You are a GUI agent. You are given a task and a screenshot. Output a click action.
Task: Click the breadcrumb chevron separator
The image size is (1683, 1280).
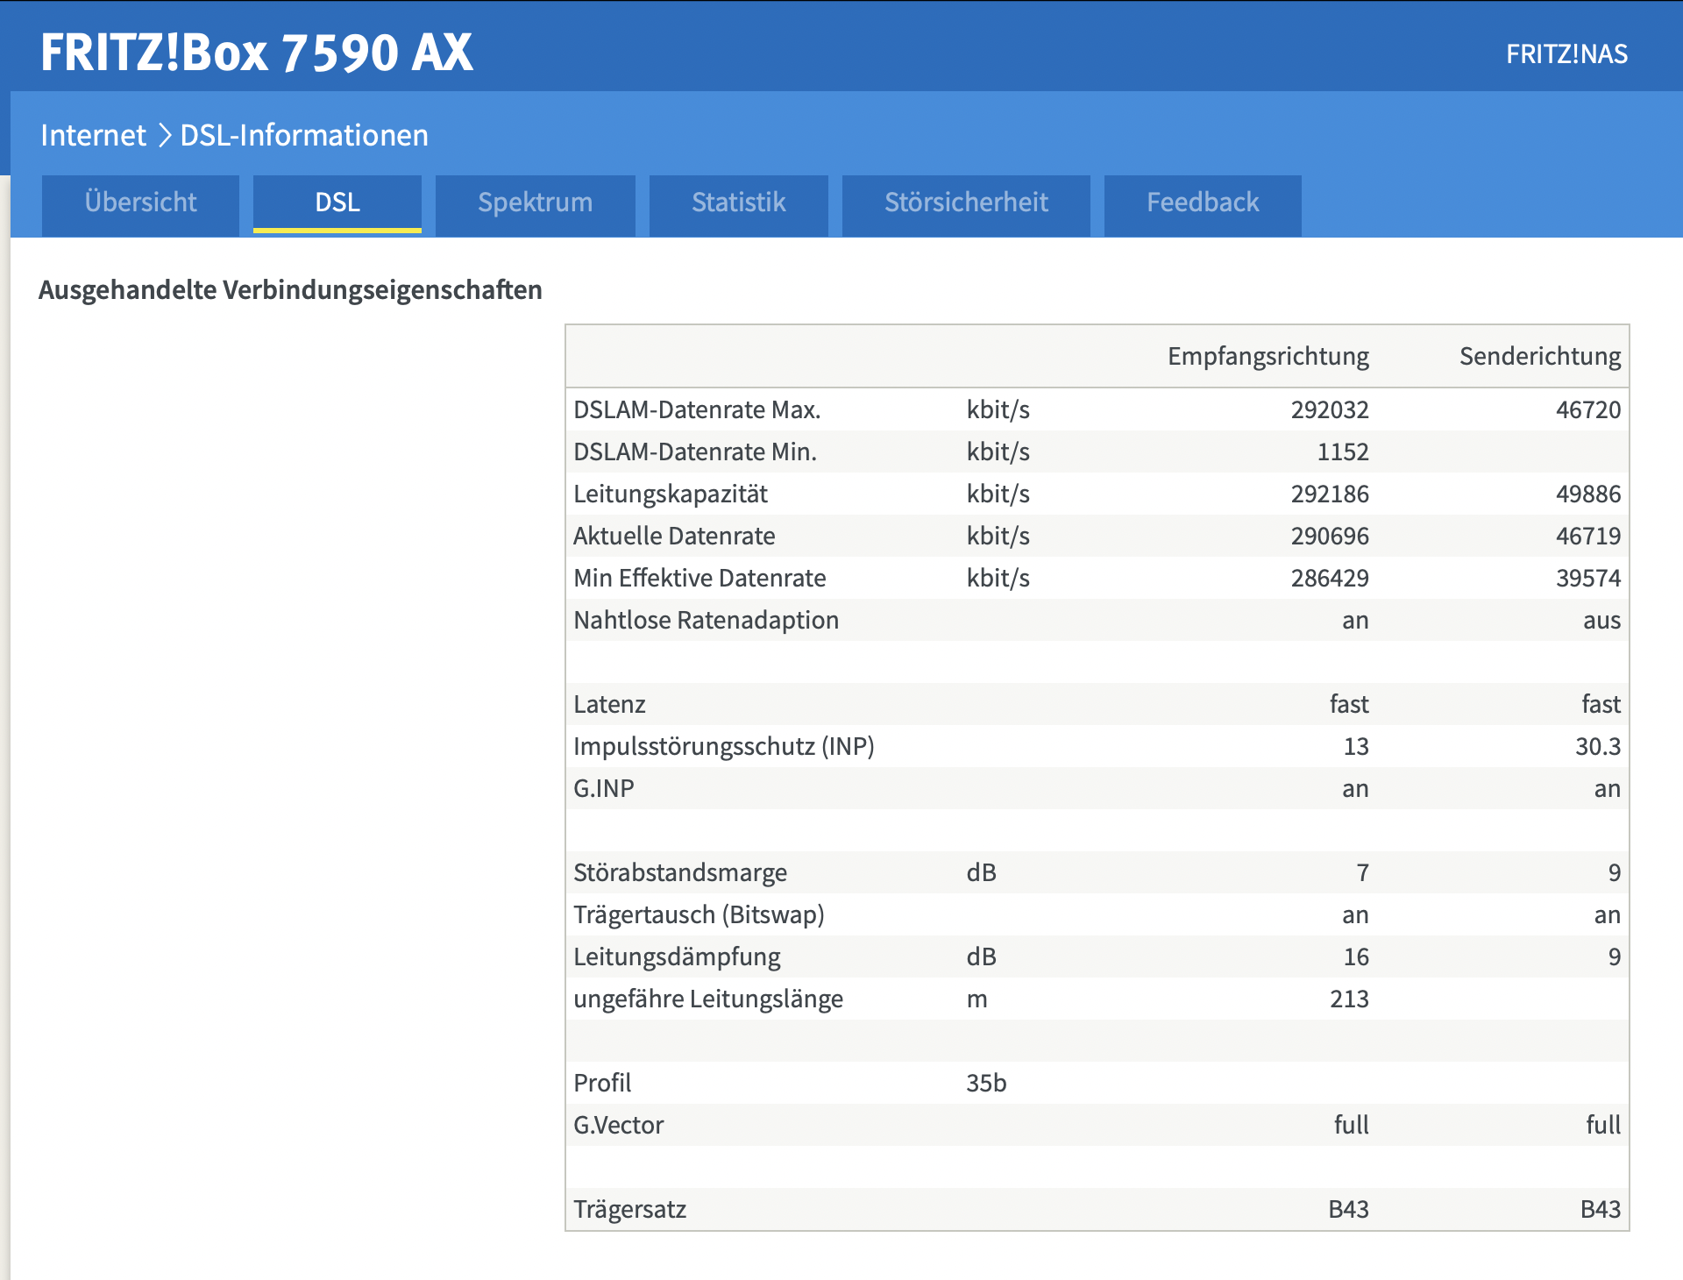(x=164, y=135)
